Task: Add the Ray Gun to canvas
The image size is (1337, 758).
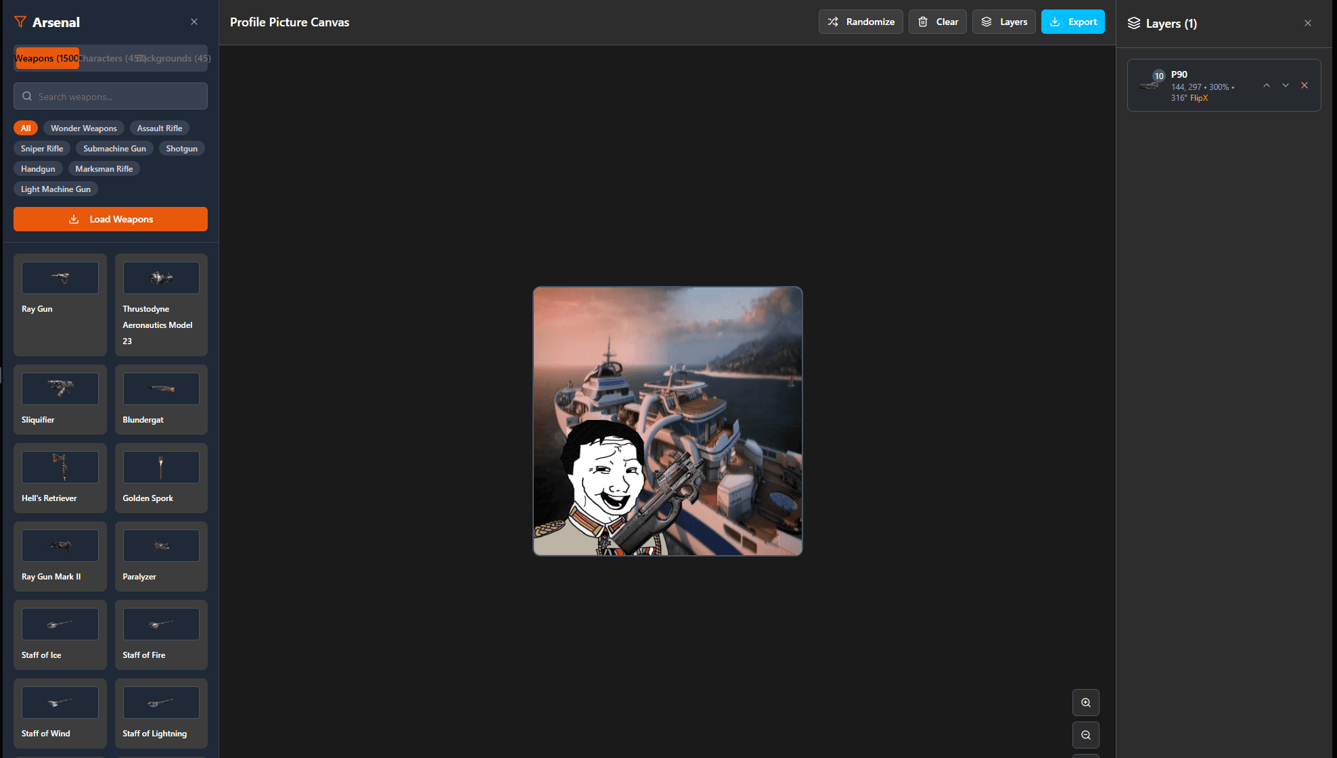Action: pos(60,305)
